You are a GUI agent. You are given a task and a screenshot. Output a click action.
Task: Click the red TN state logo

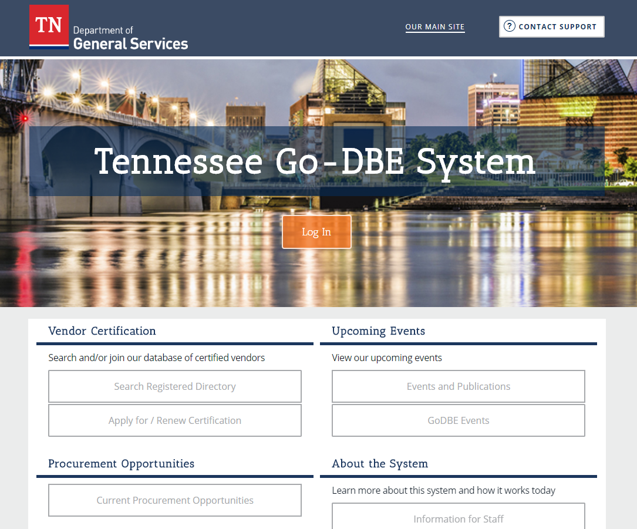(49, 26)
